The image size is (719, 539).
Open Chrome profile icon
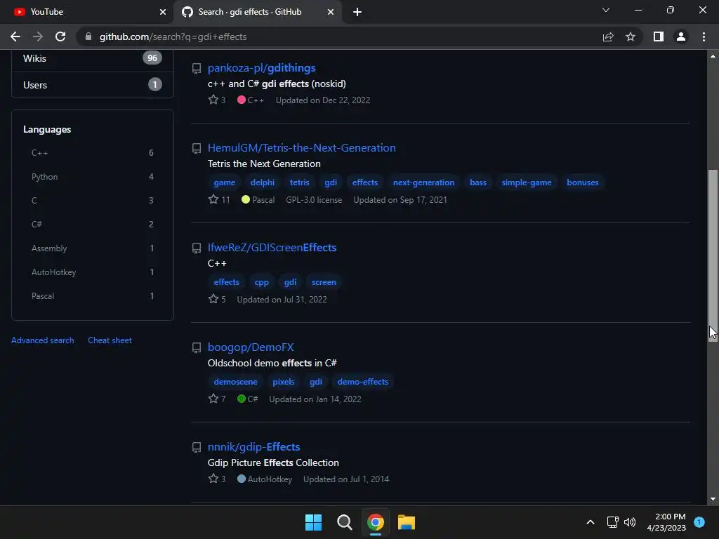point(681,36)
